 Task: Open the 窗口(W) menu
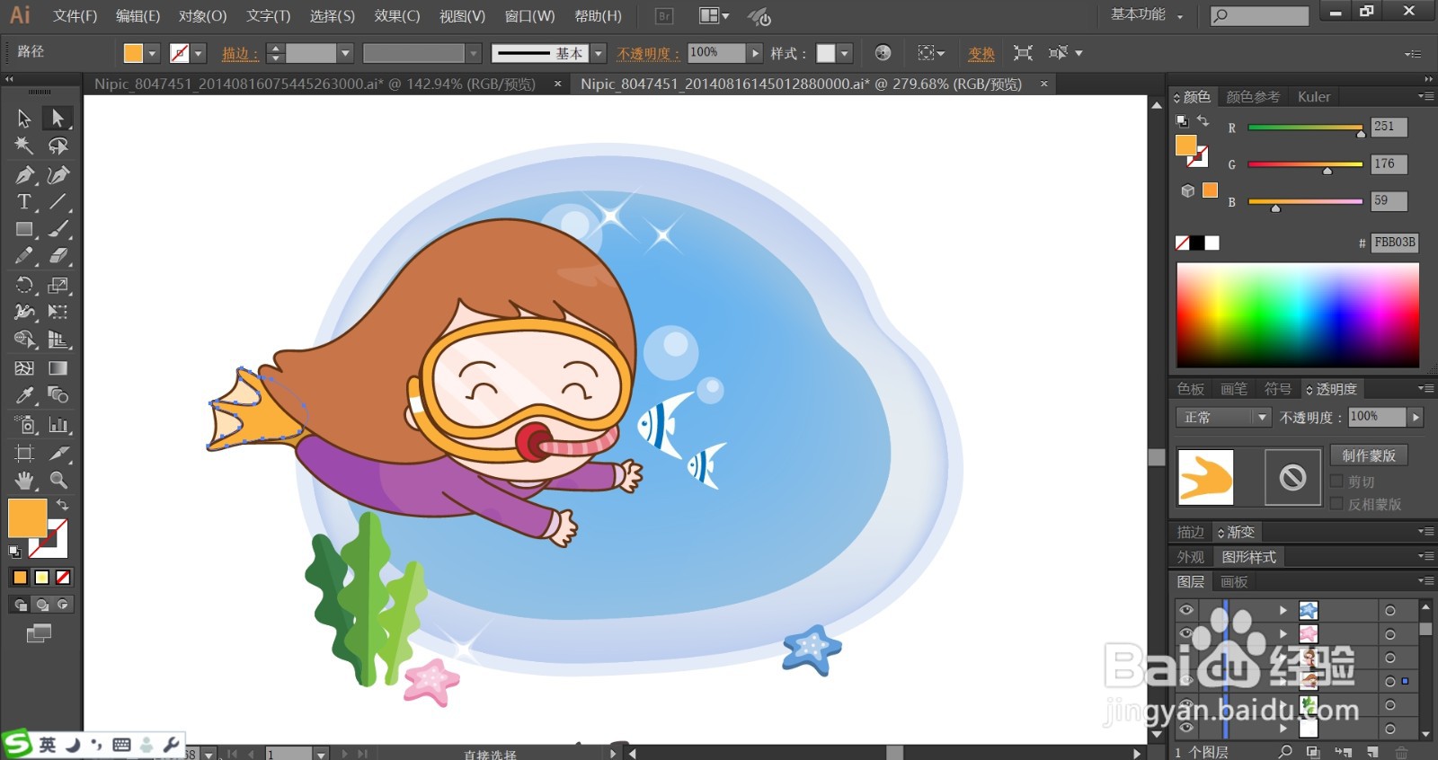coord(529,16)
